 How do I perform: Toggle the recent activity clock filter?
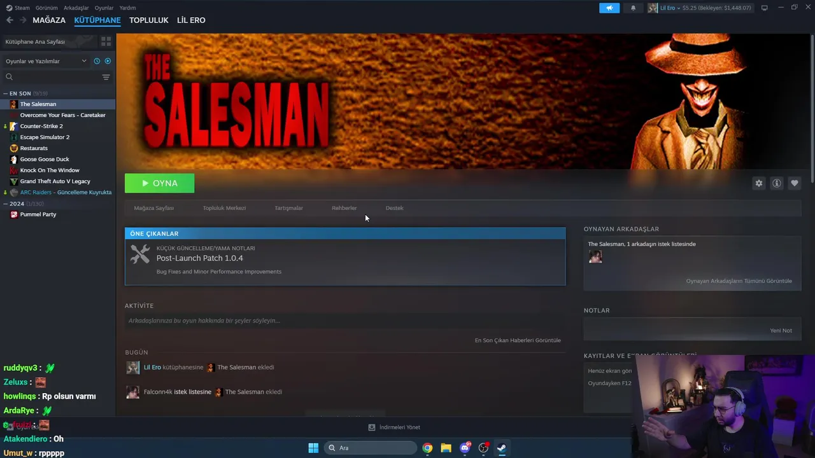click(x=97, y=61)
